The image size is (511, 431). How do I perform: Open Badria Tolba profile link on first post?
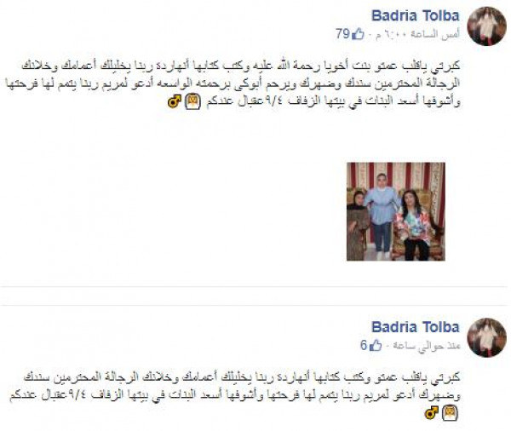pyautogui.click(x=416, y=15)
